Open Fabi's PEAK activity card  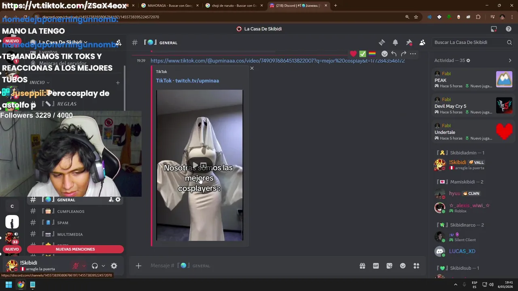[x=473, y=80]
